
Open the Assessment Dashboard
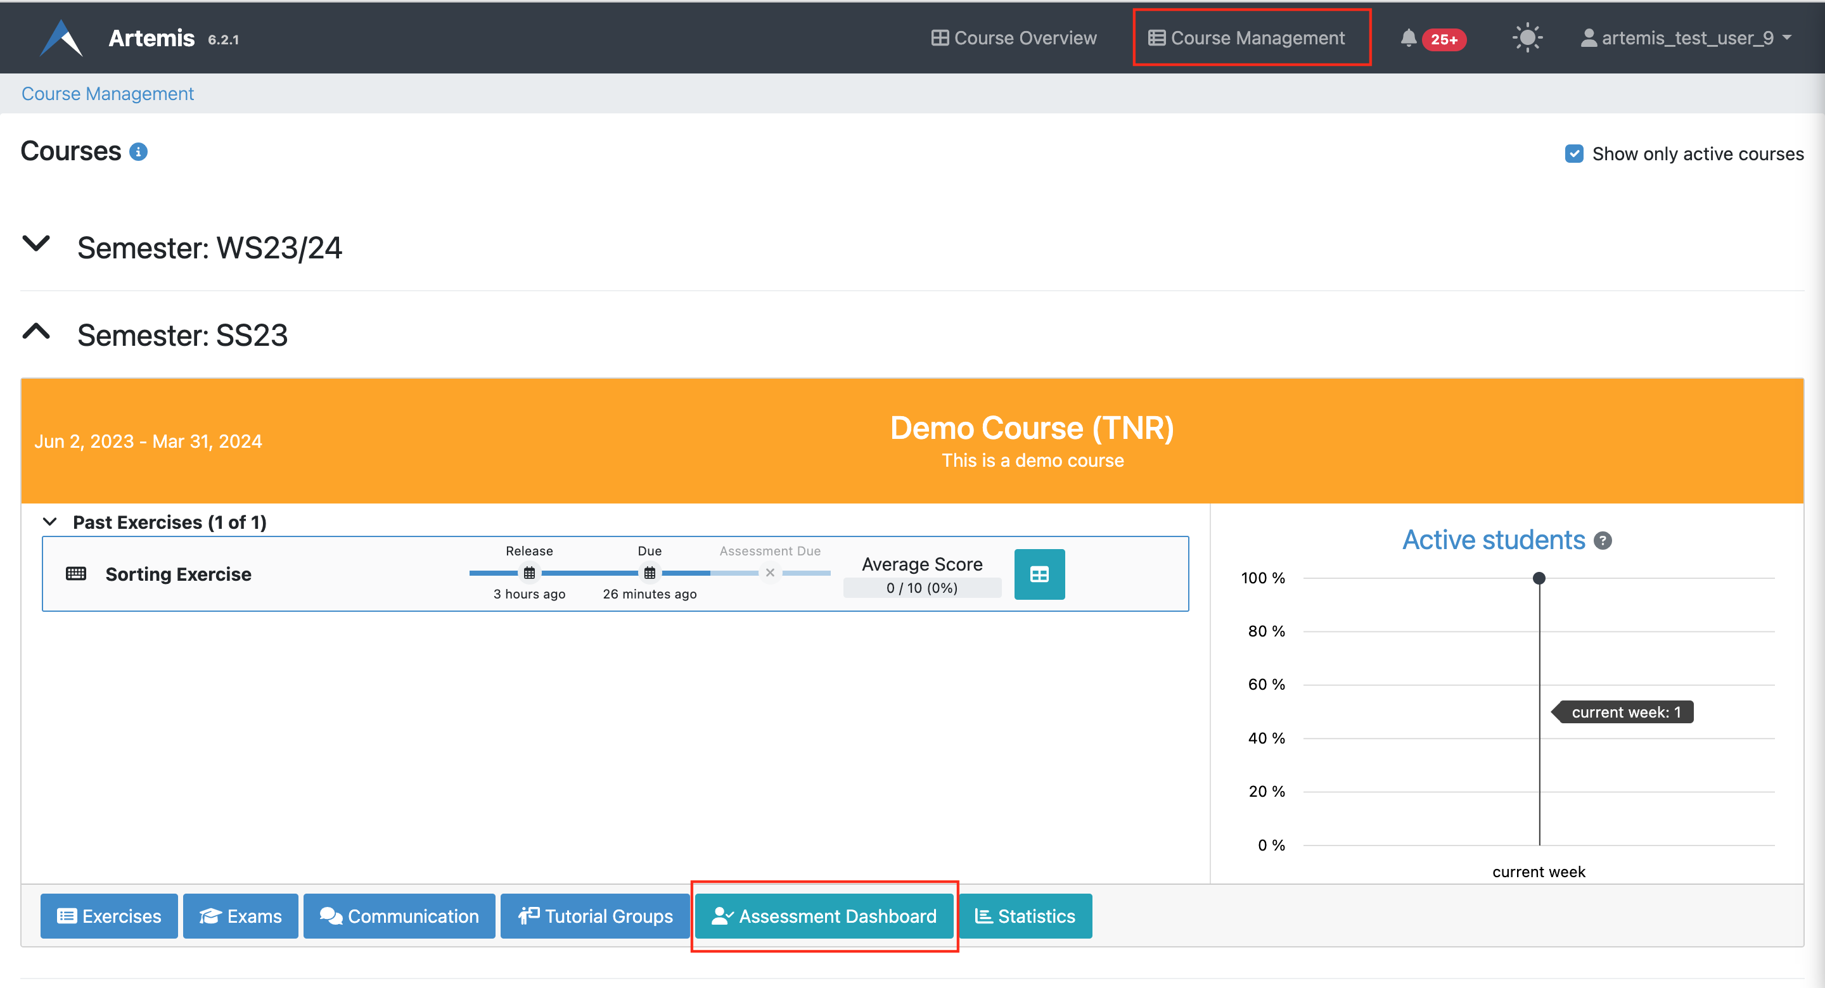[x=823, y=916]
